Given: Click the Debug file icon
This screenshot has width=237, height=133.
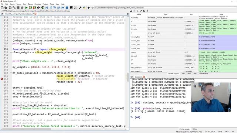Looking at the screenshot, I should (x=47, y=7).
